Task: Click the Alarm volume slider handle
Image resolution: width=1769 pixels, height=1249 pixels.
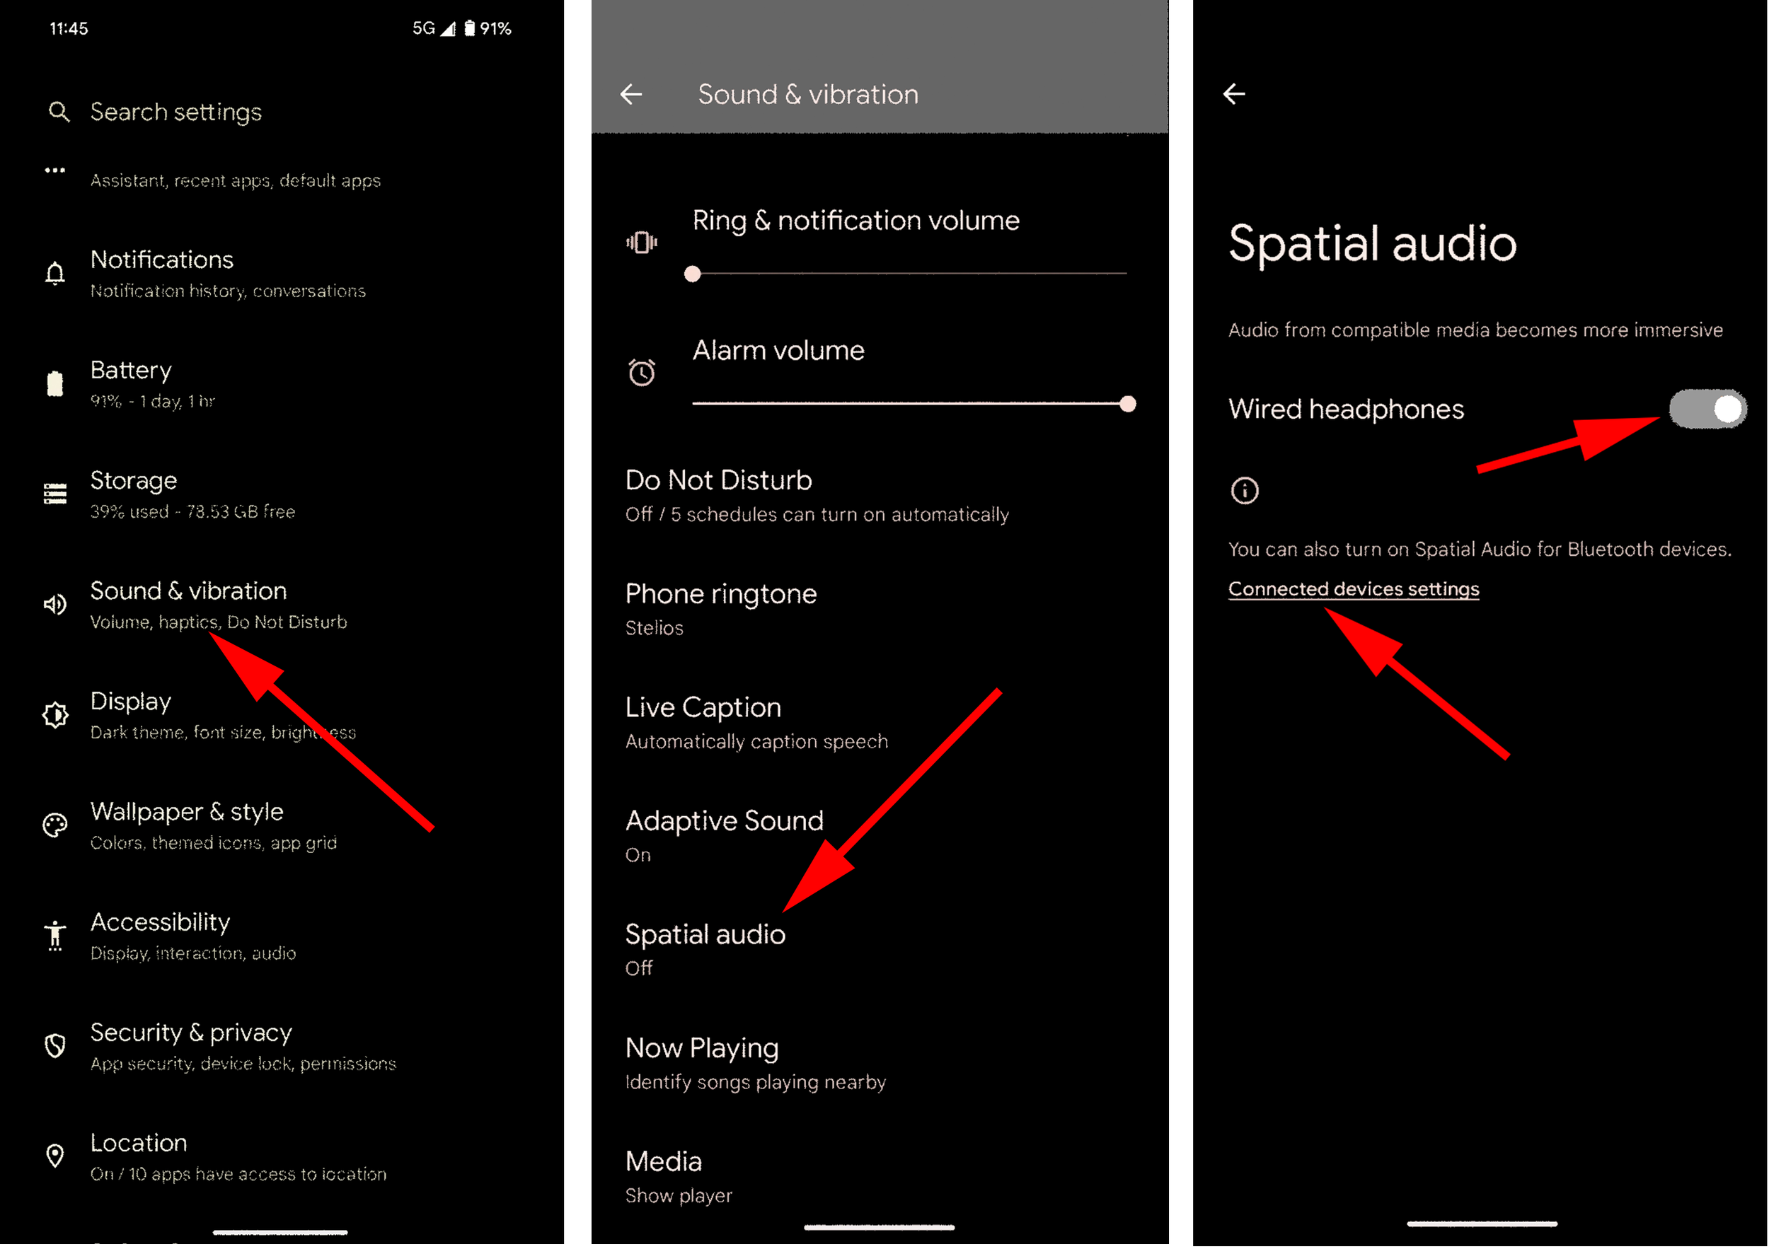Action: (1127, 405)
